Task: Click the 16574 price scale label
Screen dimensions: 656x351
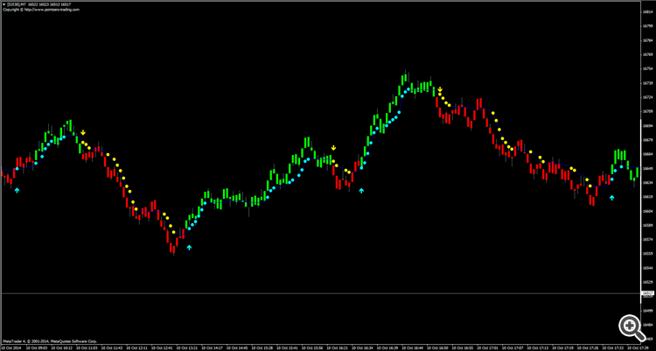Action: coord(648,240)
